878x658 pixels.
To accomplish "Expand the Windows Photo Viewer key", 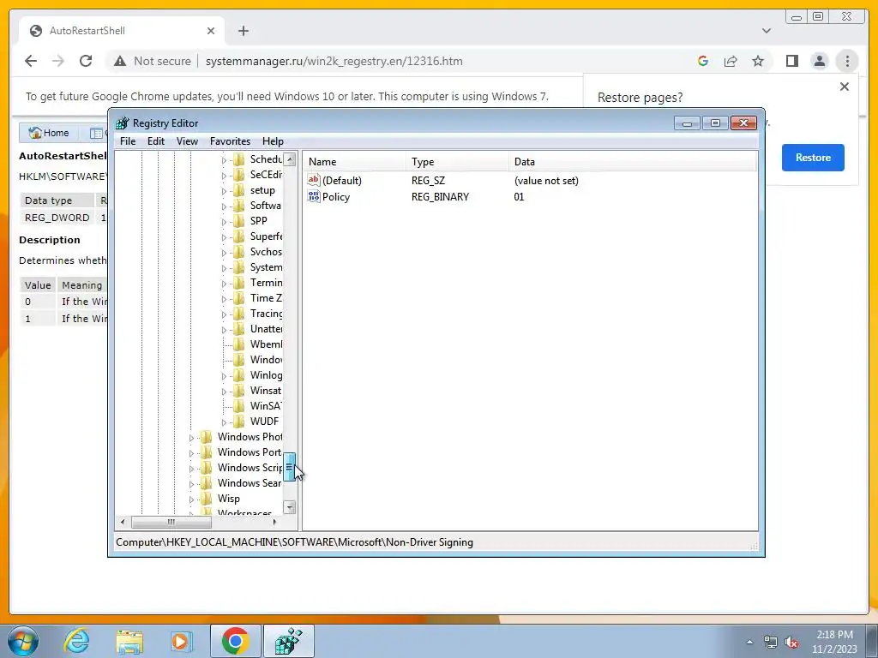I will point(191,438).
